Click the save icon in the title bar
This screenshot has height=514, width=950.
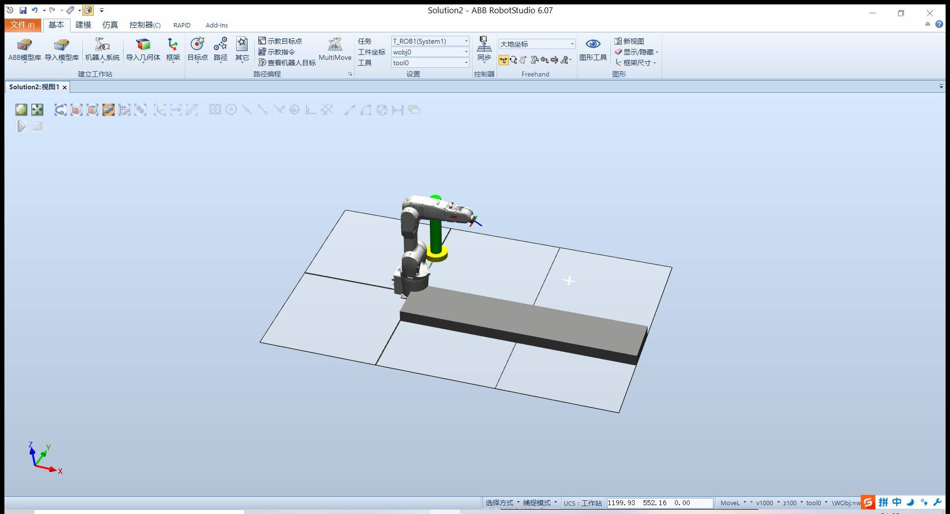23,10
